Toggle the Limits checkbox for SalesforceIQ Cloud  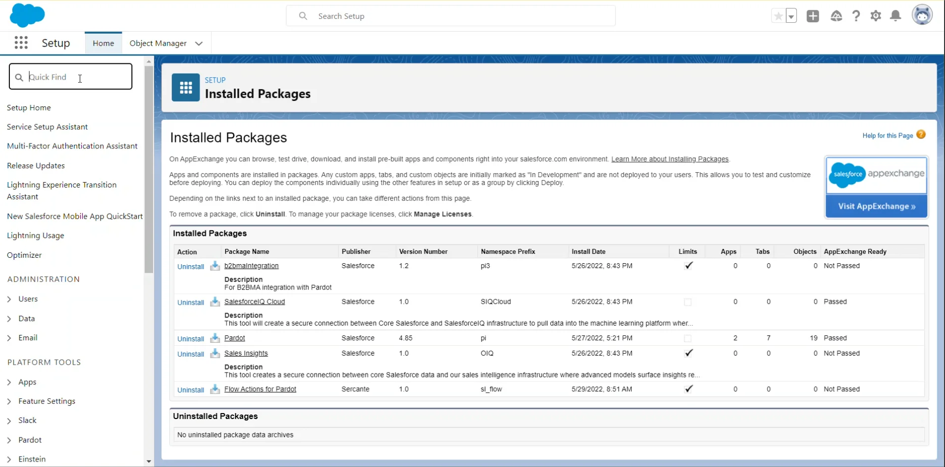click(x=687, y=302)
